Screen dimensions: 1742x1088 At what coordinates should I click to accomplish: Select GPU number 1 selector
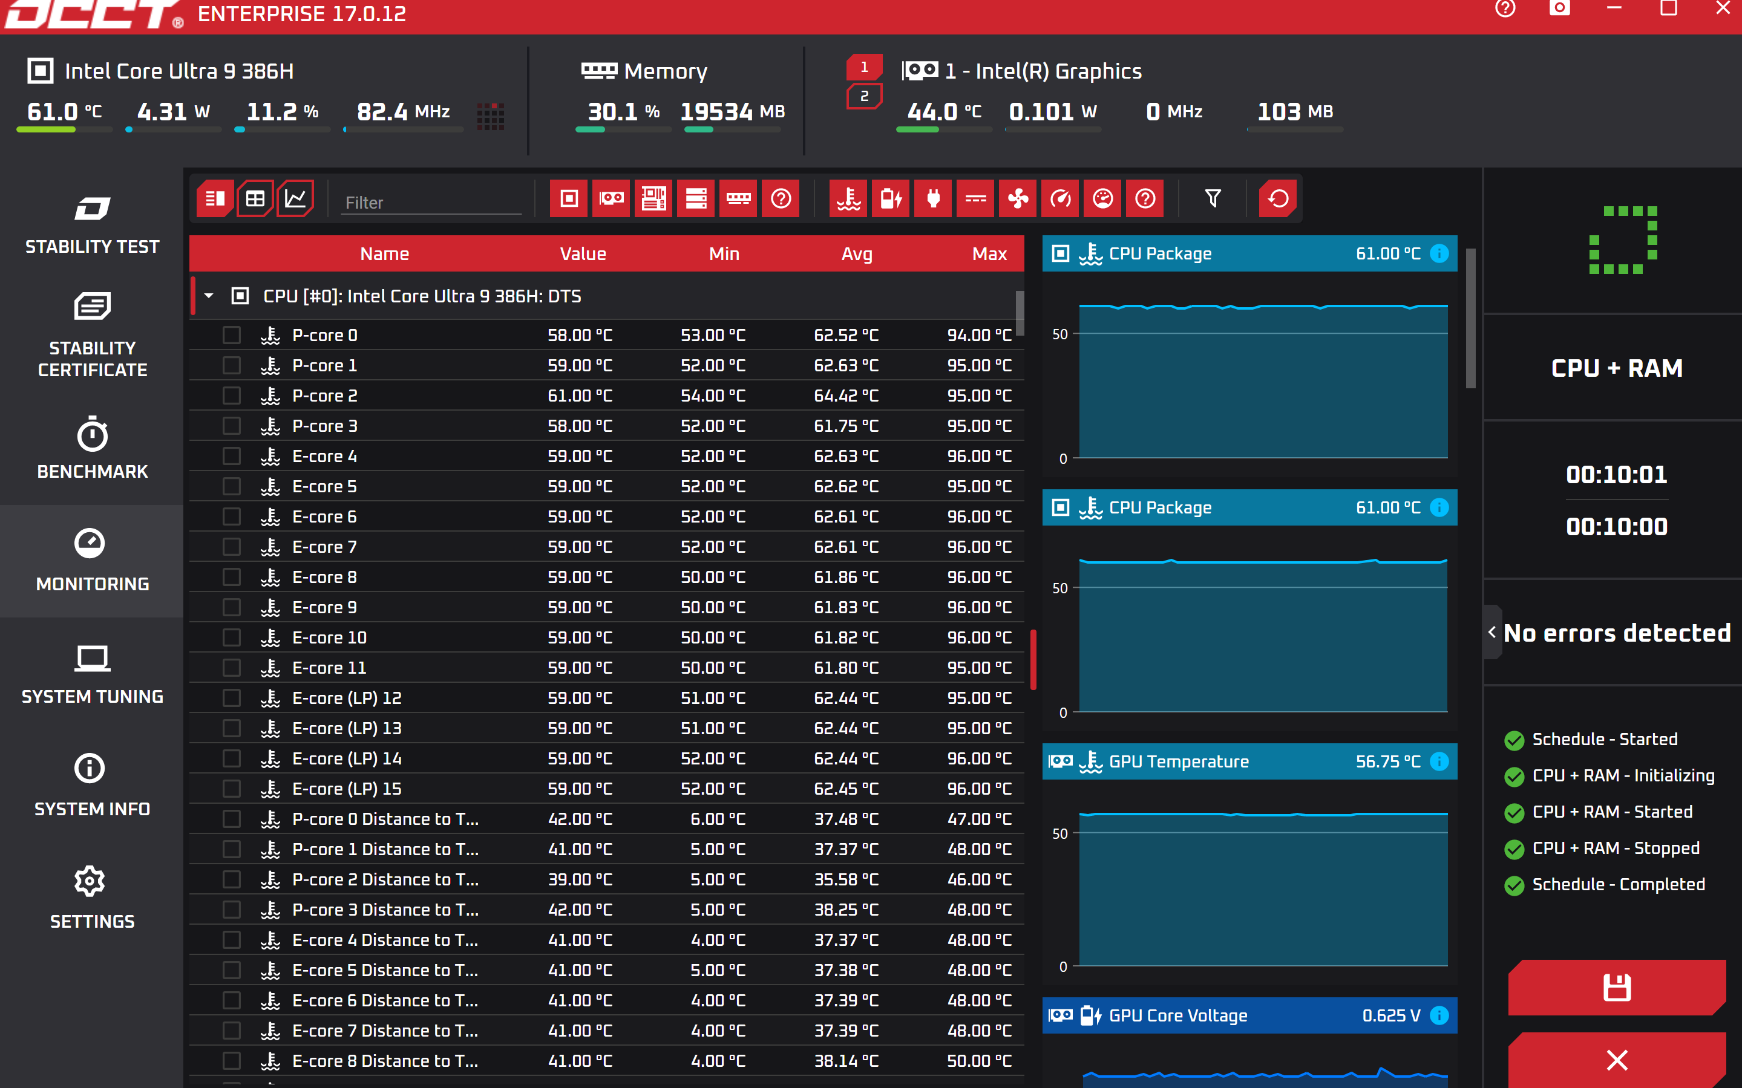[x=865, y=67]
